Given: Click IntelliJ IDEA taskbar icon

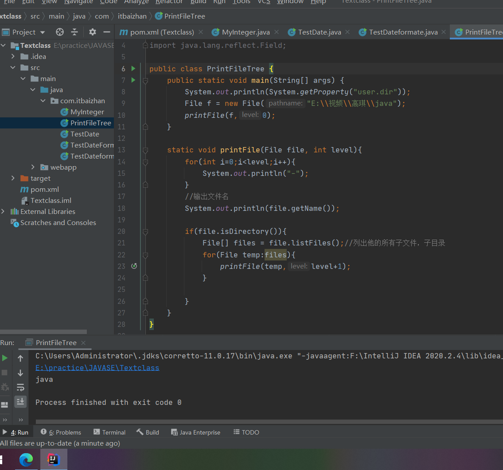Looking at the screenshot, I should (54, 459).
